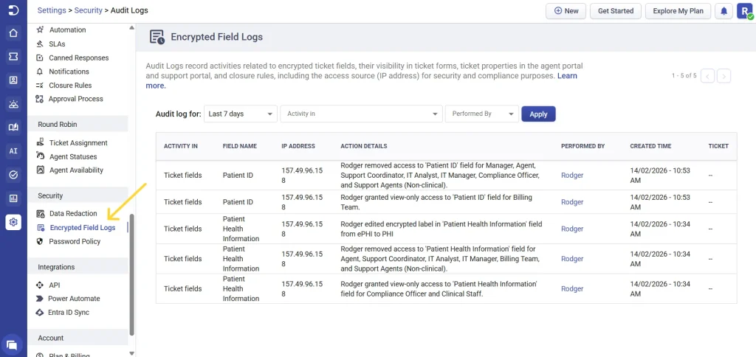Open the Home icon in left rail
The height and width of the screenshot is (357, 756).
click(13, 33)
